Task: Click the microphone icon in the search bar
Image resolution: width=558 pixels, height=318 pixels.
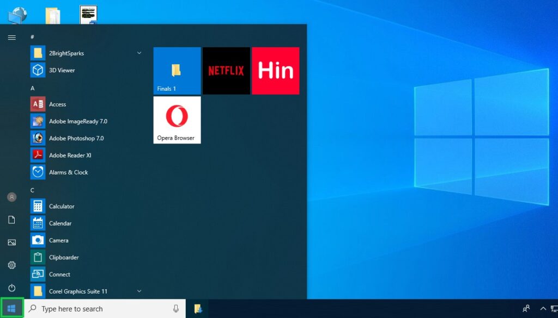Action: [176, 308]
